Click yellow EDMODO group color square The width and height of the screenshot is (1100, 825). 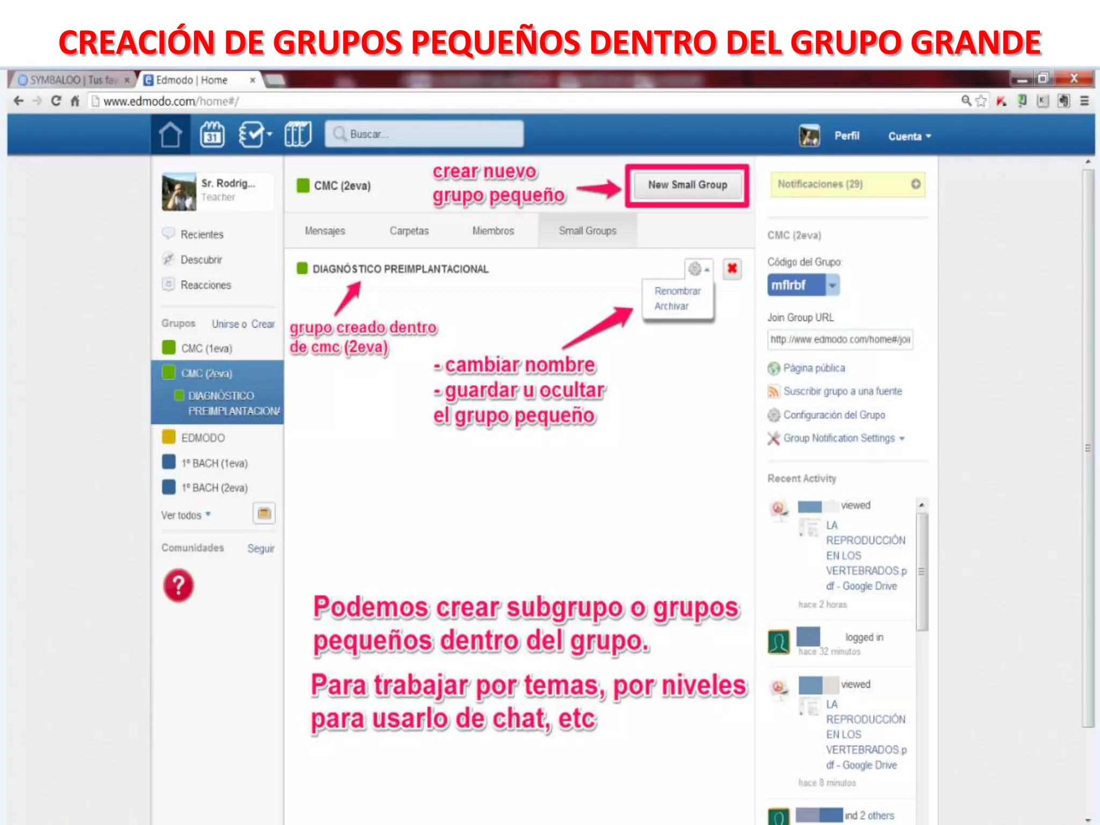click(169, 437)
